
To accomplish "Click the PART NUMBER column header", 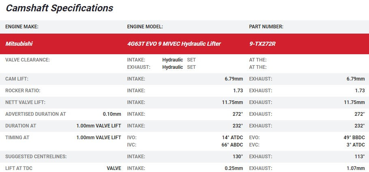I will (x=266, y=27).
